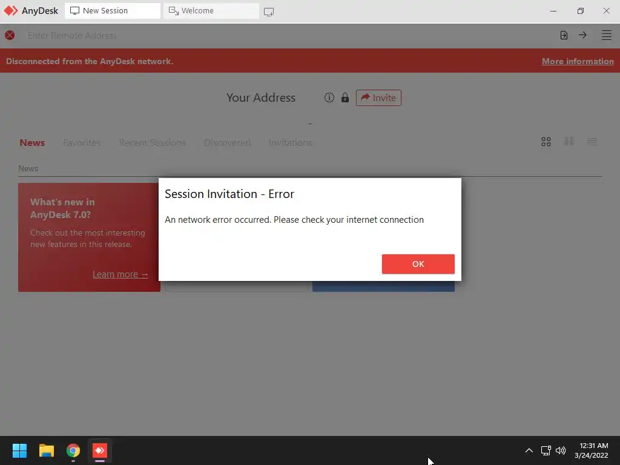Switch to list view icon

coord(592,142)
